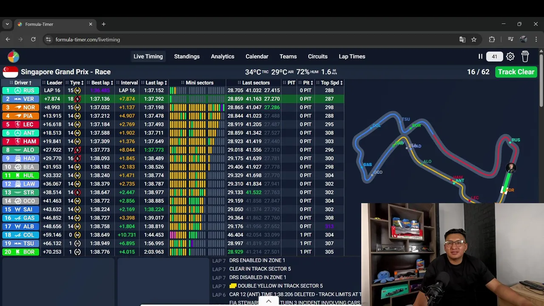Click the Ferrari logo in HAM row
This screenshot has width=544, height=306.
(17, 142)
